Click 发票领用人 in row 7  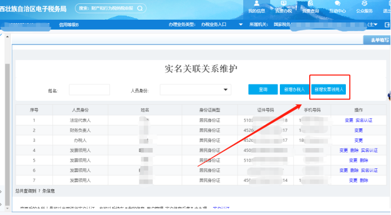[80, 181]
